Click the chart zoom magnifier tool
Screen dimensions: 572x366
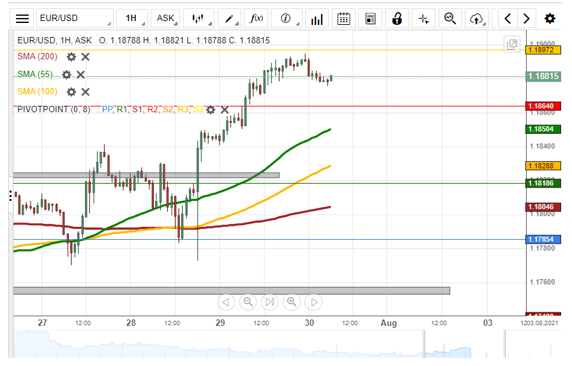(450, 18)
